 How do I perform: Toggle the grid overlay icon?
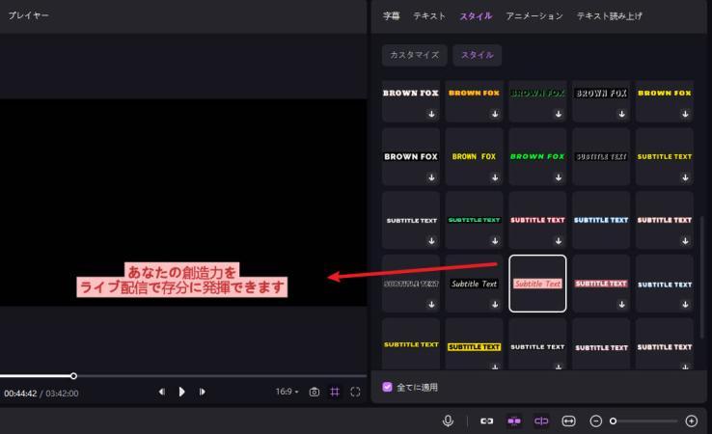pos(335,392)
